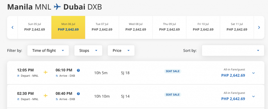This screenshot has width=268, height=109.
Task: Select Wed 08 Jul date tab
Action: [x=136, y=27]
